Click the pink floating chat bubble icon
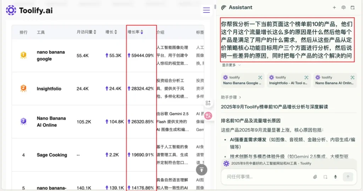 (x=208, y=115)
